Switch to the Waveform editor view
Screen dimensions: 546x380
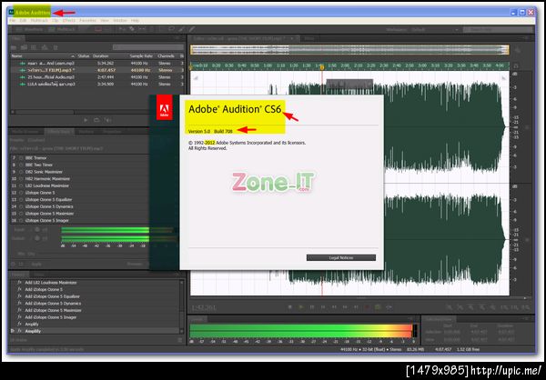(29, 30)
